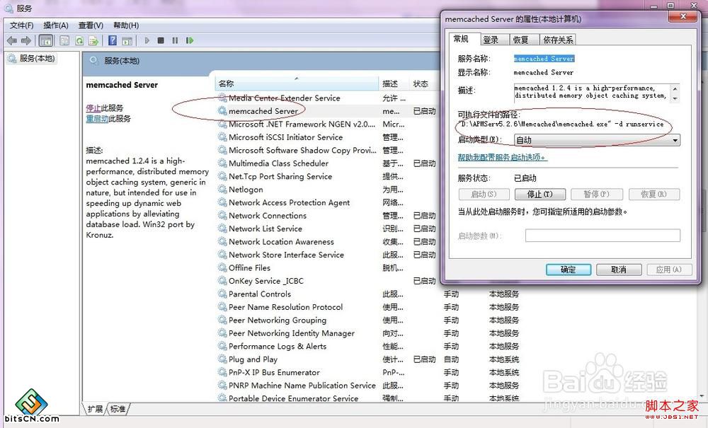Click the gear icon beside Peer Networking Grouping
Image resolution: width=708 pixels, height=428 pixels.
coord(222,320)
